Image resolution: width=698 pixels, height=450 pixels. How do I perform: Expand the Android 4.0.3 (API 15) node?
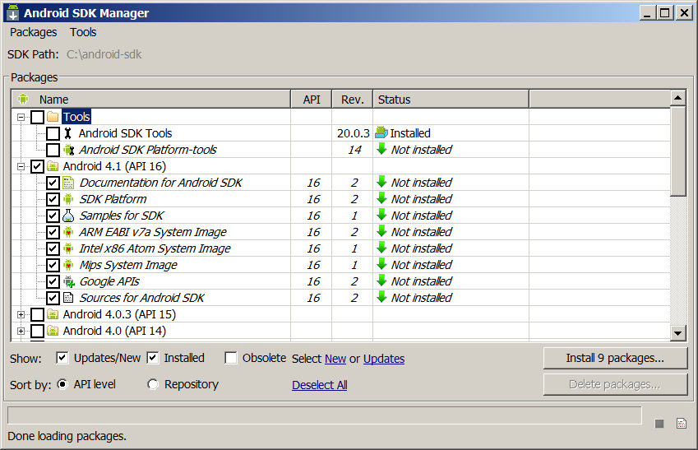click(x=21, y=314)
